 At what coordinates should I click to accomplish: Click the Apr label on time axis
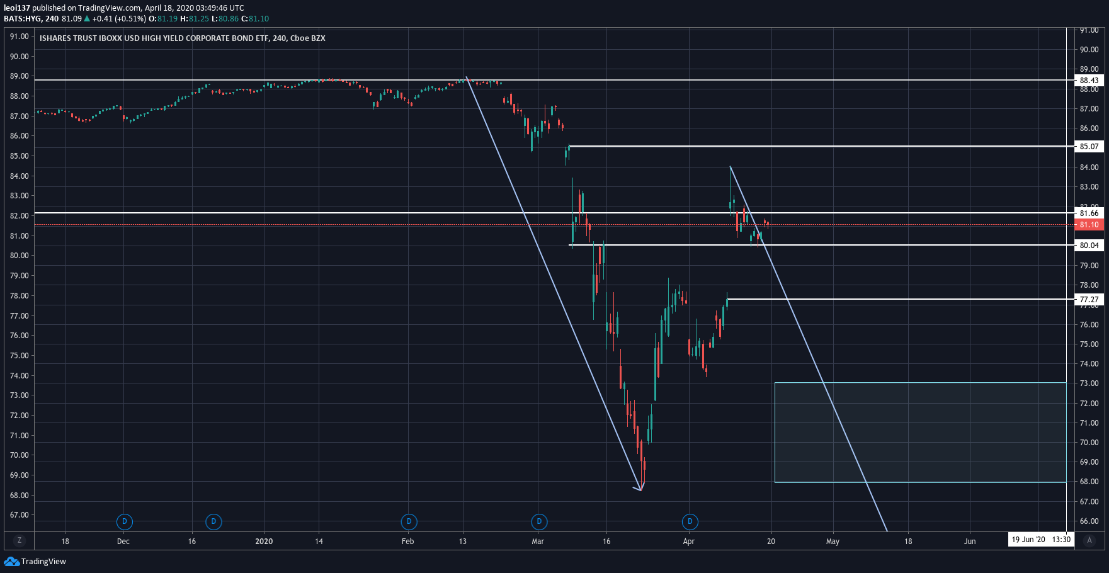689,542
